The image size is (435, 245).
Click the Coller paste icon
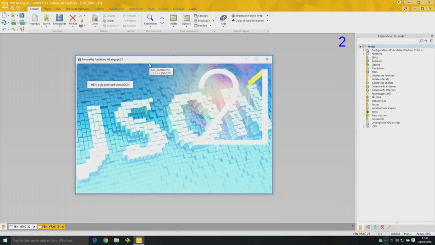coord(95,18)
